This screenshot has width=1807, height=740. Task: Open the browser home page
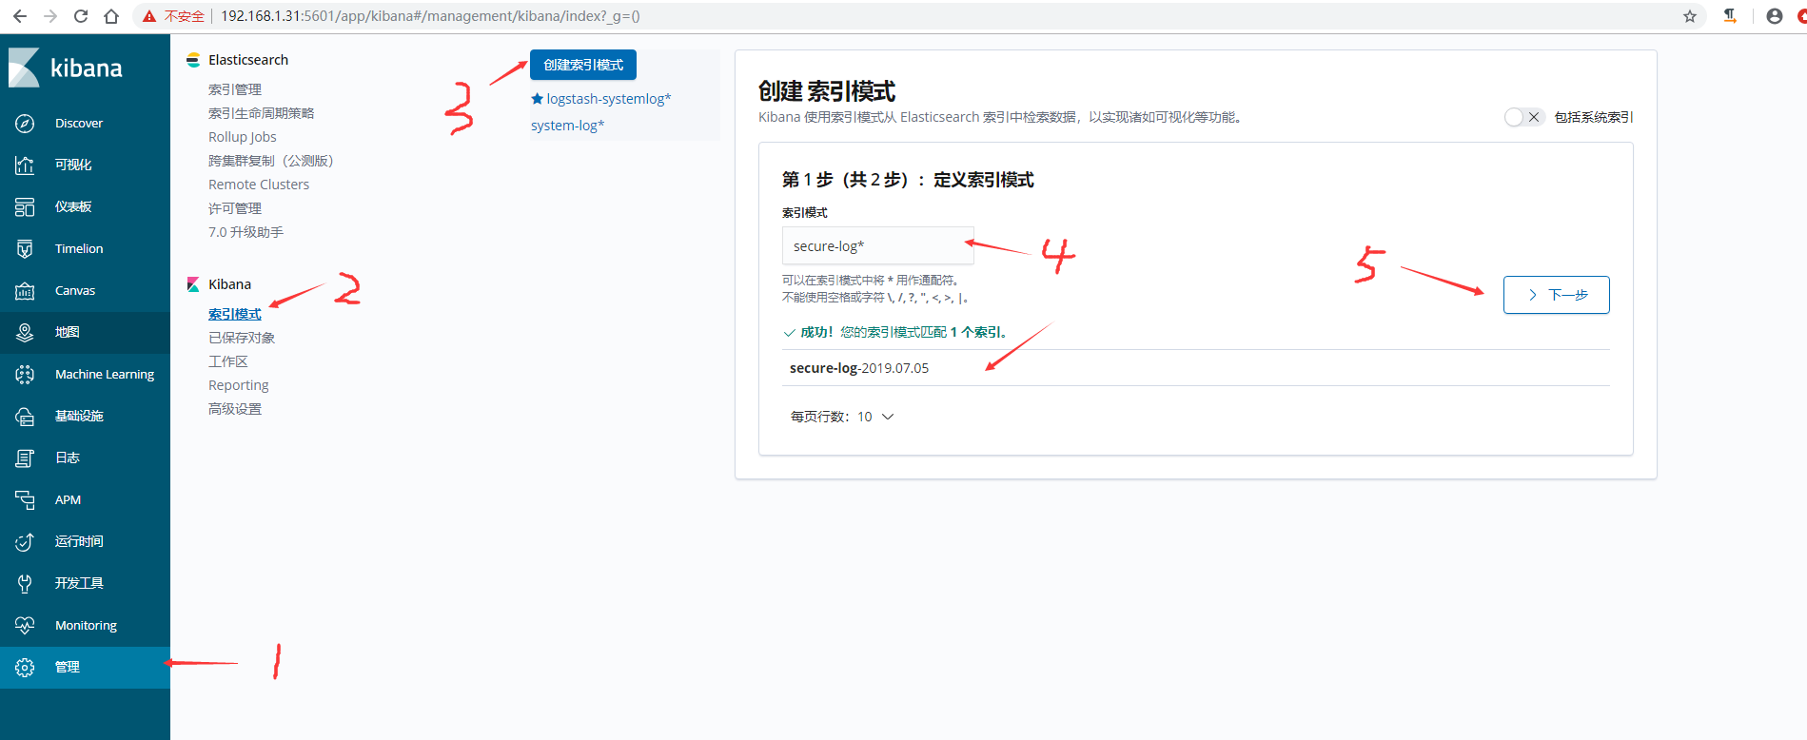[x=111, y=16]
